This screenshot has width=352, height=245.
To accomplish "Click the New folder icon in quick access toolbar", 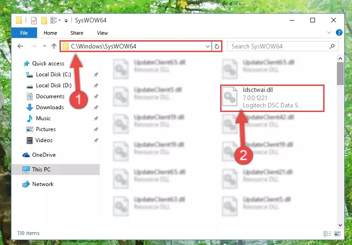I will (x=44, y=21).
